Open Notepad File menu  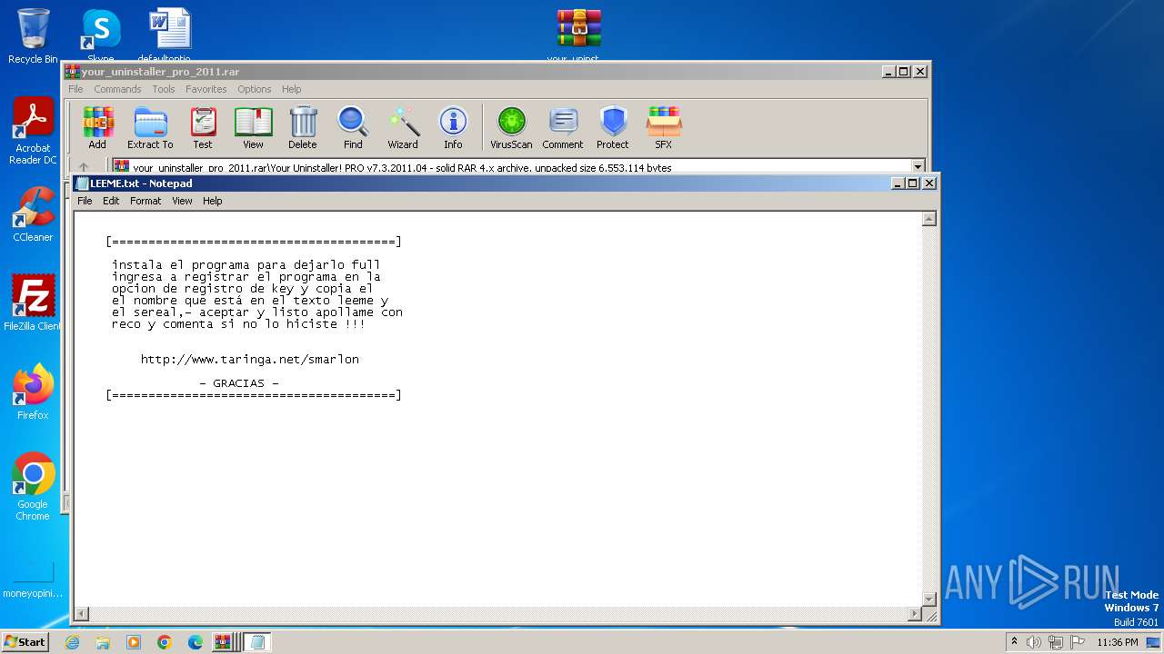(x=85, y=201)
